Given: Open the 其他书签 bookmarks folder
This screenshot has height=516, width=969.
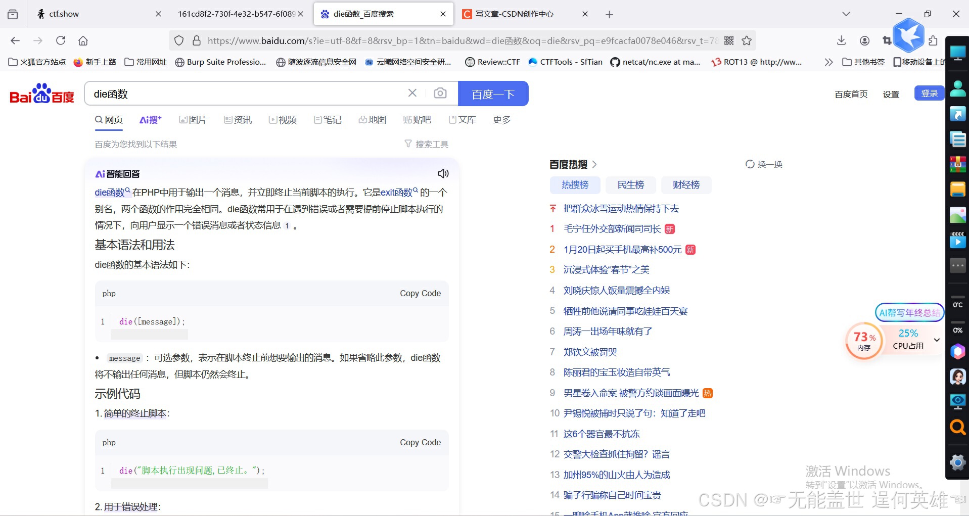Looking at the screenshot, I should tap(863, 62).
